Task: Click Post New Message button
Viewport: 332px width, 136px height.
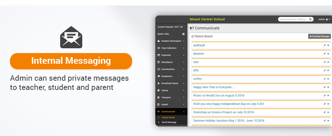Action: (x=319, y=36)
